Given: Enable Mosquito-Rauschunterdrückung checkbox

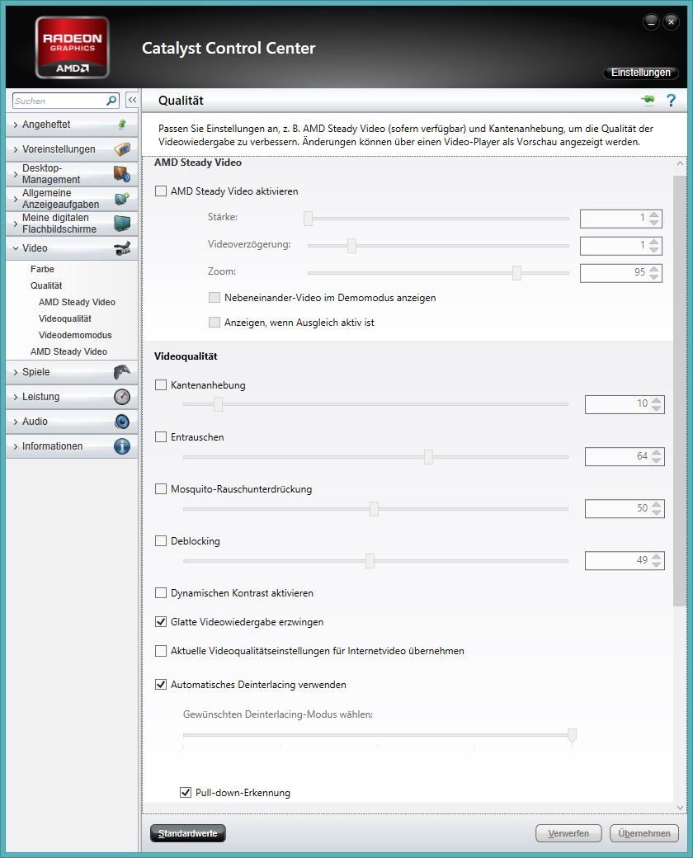Looking at the screenshot, I should point(161,489).
